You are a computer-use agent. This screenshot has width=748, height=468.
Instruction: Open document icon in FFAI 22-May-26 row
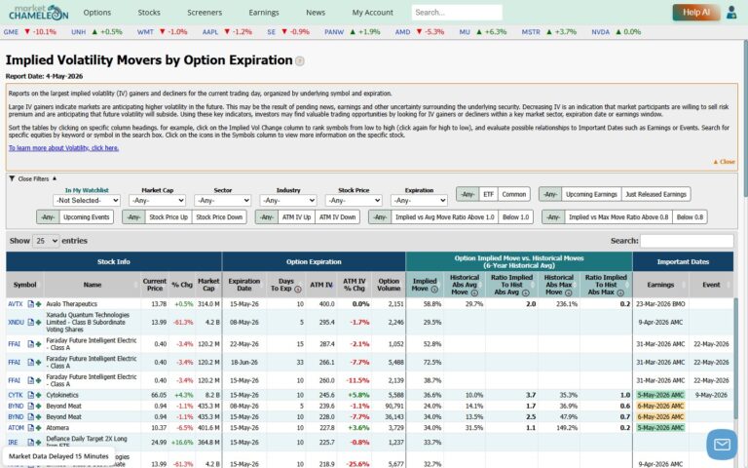pos(30,344)
